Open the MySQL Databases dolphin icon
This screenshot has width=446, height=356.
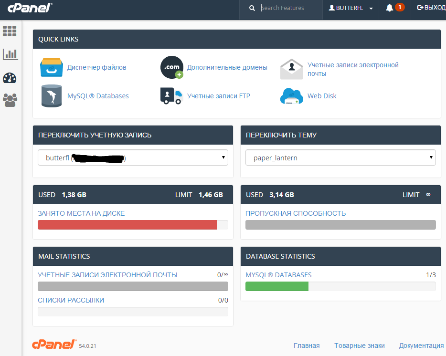[x=51, y=96]
